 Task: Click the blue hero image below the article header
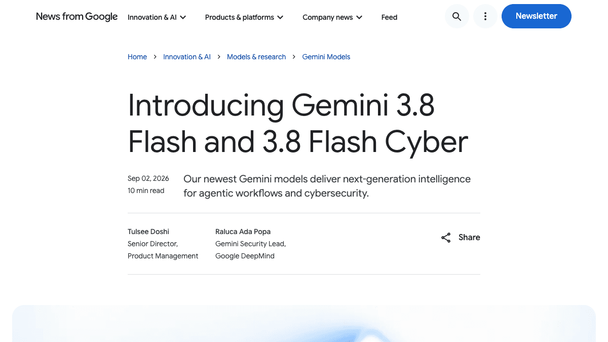click(304, 324)
